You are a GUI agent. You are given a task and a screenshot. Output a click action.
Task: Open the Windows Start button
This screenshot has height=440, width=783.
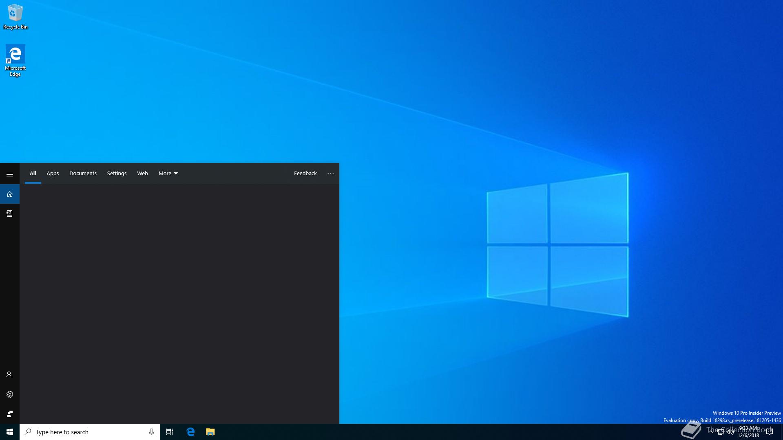pyautogui.click(x=10, y=432)
